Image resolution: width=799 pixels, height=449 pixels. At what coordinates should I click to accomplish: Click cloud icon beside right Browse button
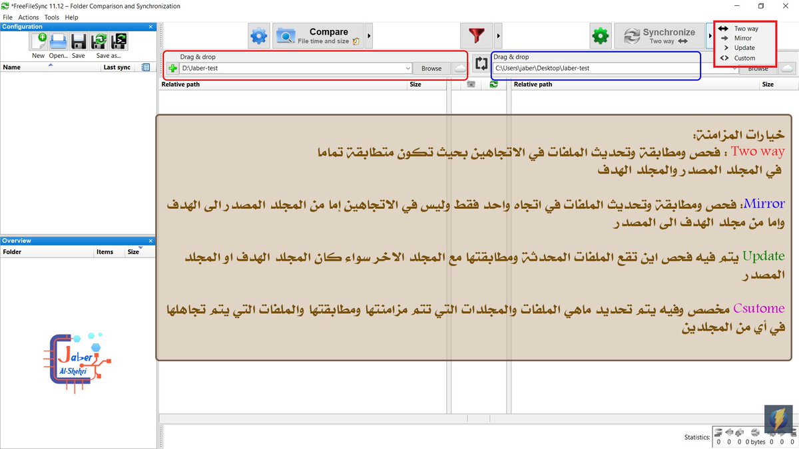point(787,69)
